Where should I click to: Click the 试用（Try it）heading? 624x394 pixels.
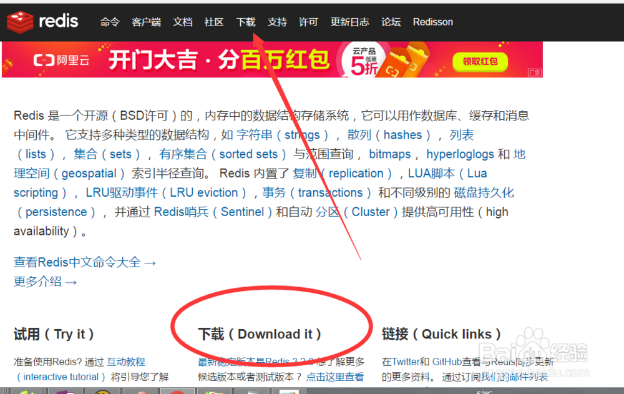54,334
